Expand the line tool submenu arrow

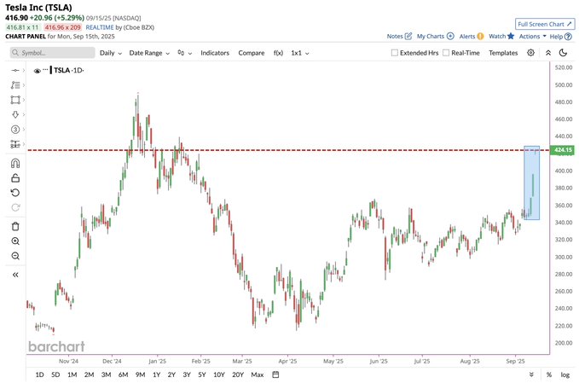click(24, 70)
